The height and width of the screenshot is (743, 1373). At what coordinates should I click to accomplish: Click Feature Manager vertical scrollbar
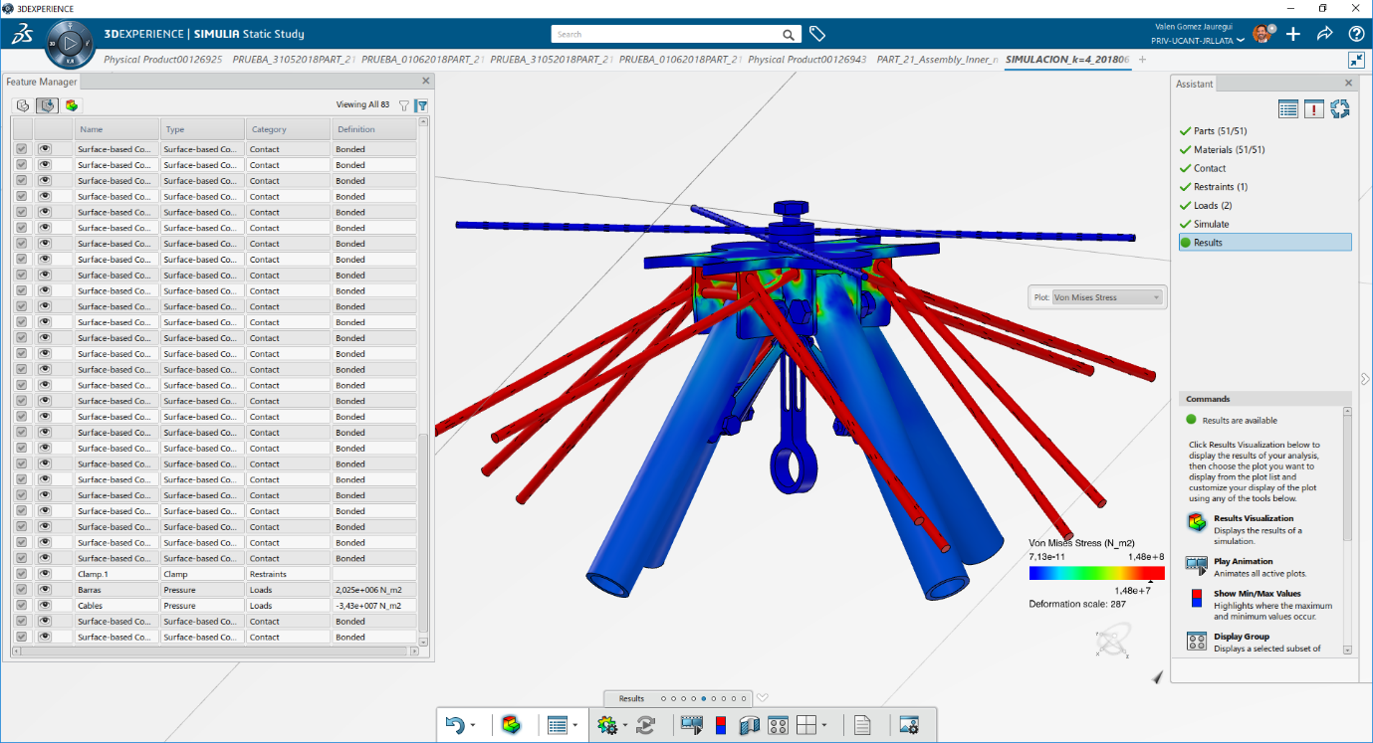(x=423, y=532)
